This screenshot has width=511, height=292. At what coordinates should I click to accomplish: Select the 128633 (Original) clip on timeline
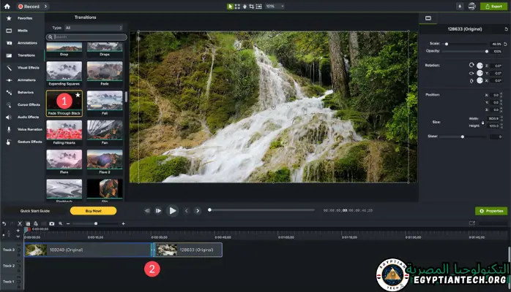(188, 250)
